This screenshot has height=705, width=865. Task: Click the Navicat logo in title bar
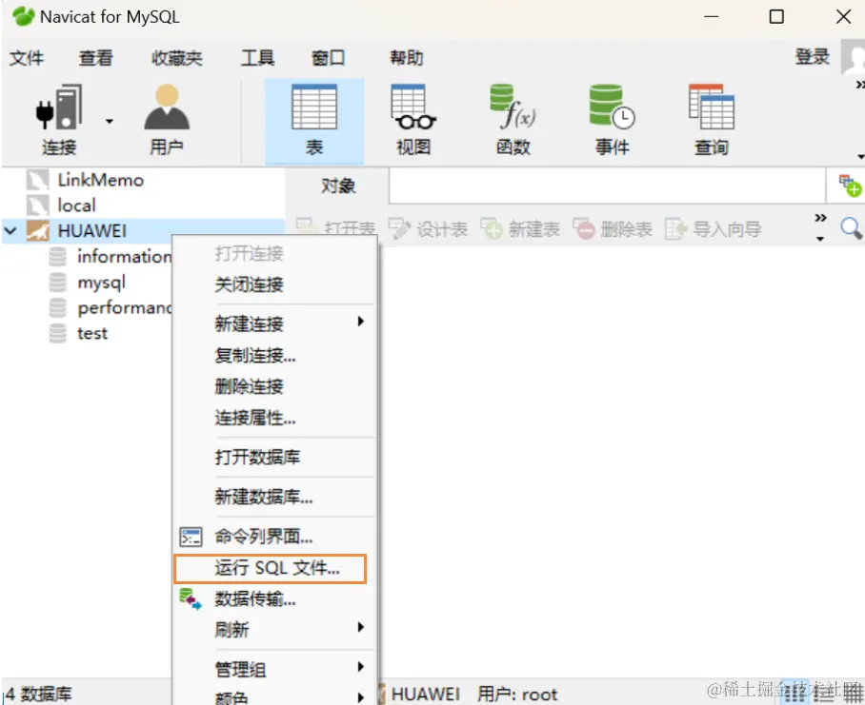pyautogui.click(x=24, y=16)
